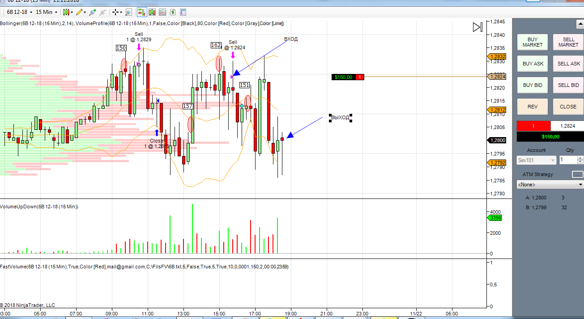Click the 1,2792 price axis marker
The image size is (584, 319).
497,163
